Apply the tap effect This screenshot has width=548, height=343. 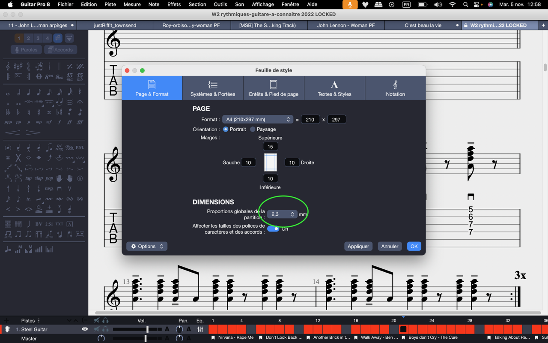[x=28, y=178]
